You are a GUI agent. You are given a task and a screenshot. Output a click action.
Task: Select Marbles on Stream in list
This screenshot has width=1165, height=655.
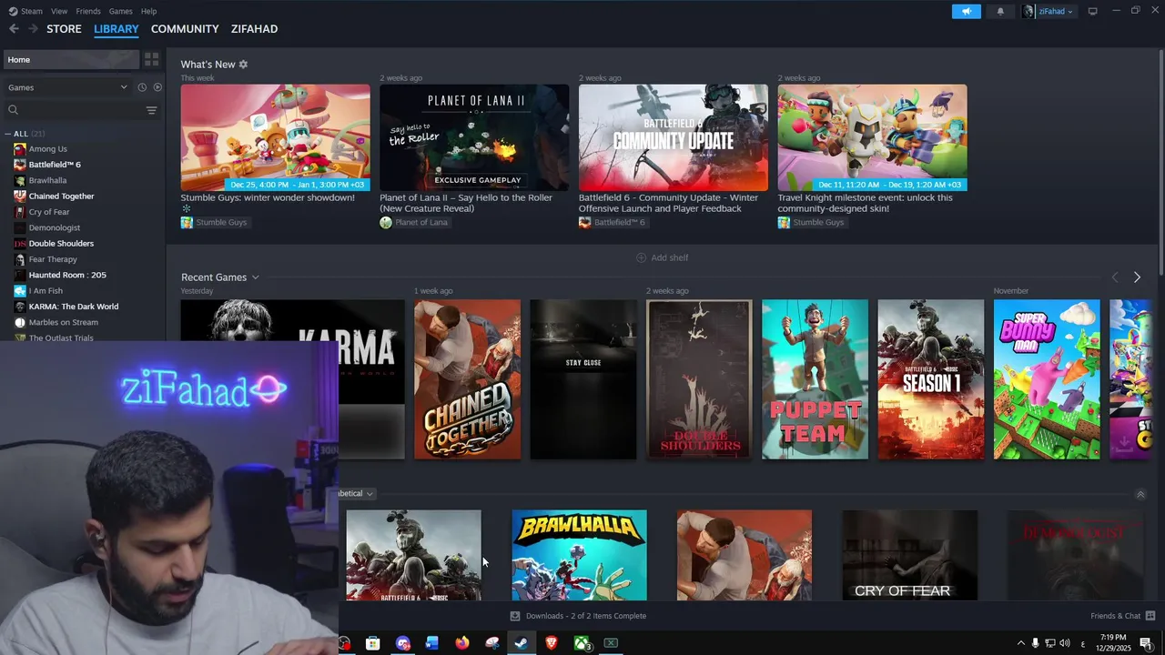(x=63, y=322)
